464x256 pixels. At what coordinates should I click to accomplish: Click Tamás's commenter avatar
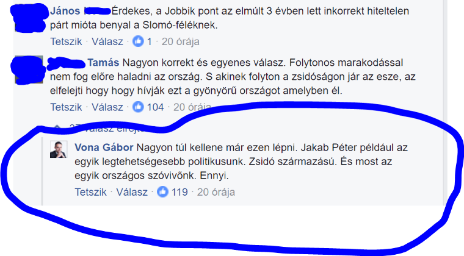point(27,70)
